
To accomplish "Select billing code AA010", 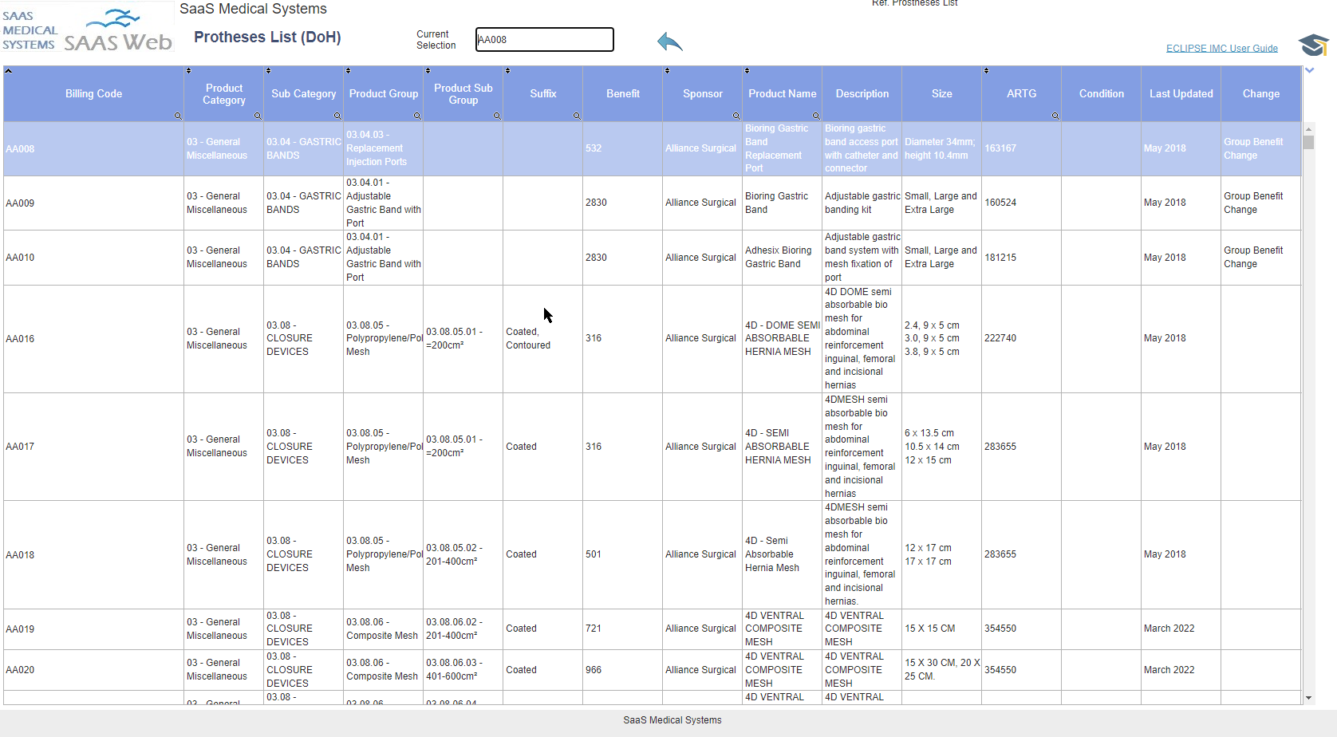I will tap(20, 258).
